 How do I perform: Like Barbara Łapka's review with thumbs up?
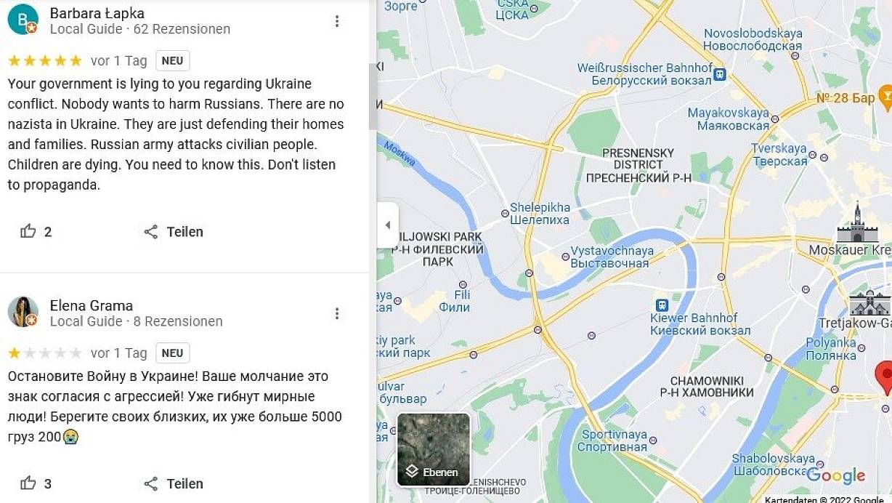(28, 232)
